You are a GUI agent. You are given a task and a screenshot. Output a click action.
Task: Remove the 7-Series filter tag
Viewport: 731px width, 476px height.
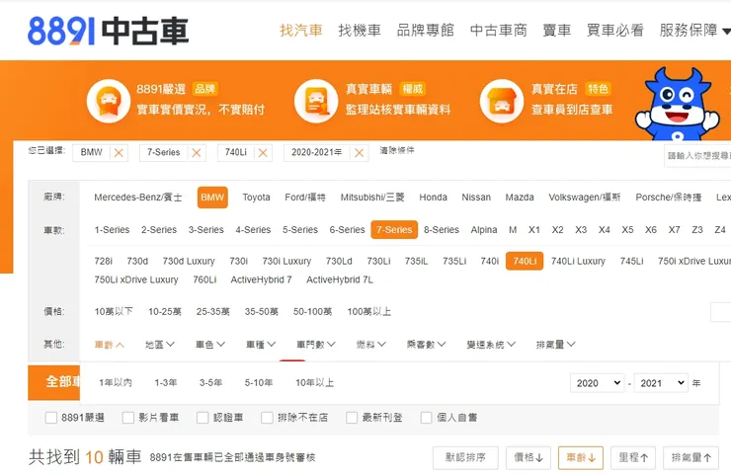point(197,153)
